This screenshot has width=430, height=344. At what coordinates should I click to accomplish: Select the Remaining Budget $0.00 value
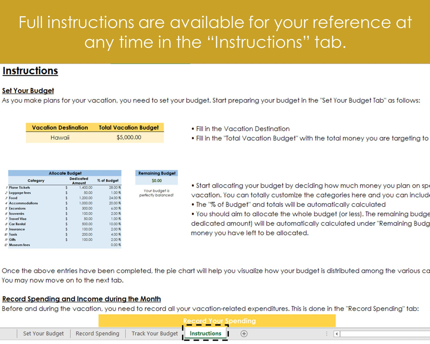(157, 181)
